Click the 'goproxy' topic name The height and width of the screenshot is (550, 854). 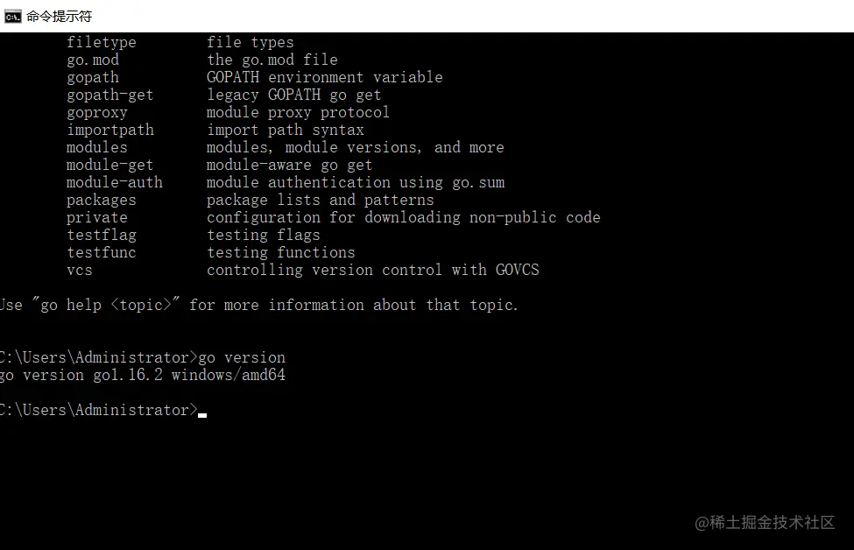pyautogui.click(x=96, y=112)
